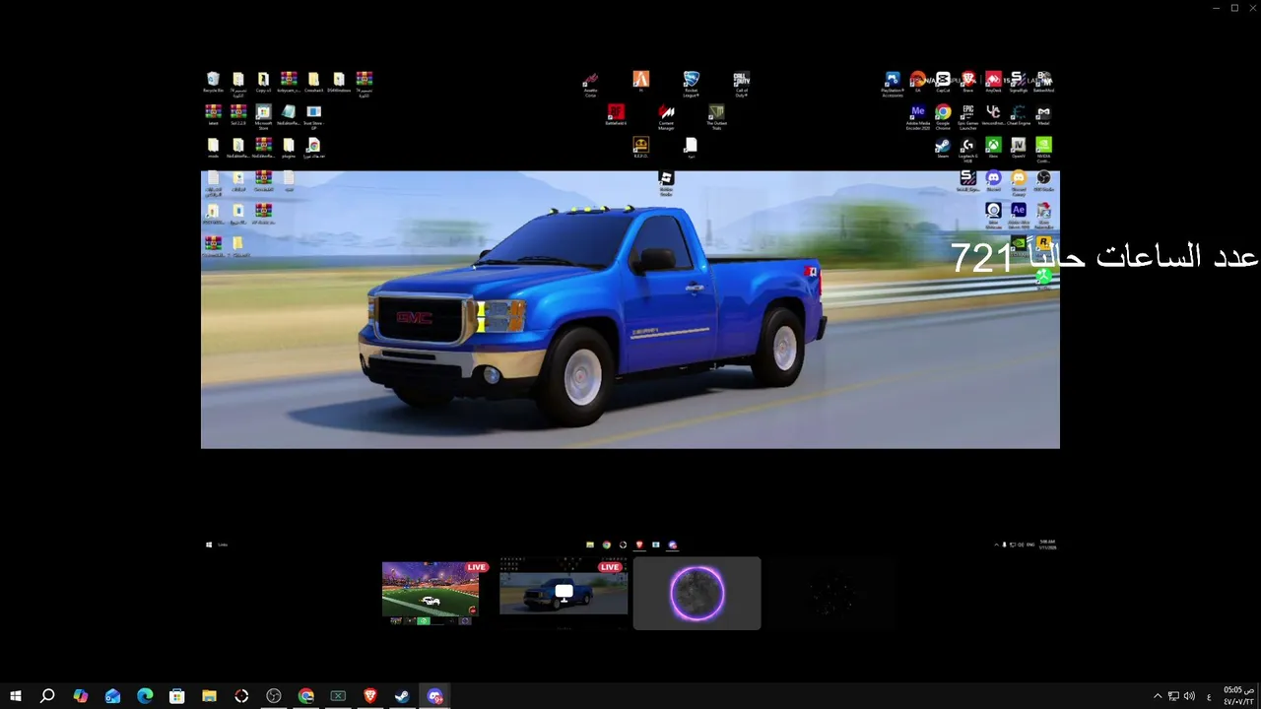The height and width of the screenshot is (709, 1261).
Task: Open the Assetto Corsa desktop shortcut
Action: pos(590,84)
